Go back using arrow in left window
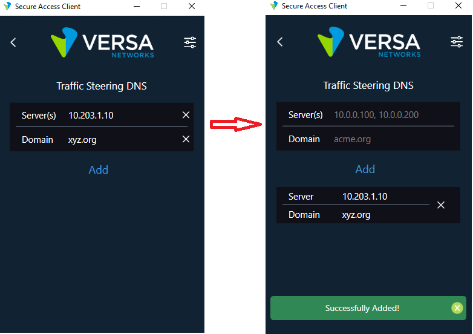The image size is (473, 334). (x=13, y=42)
